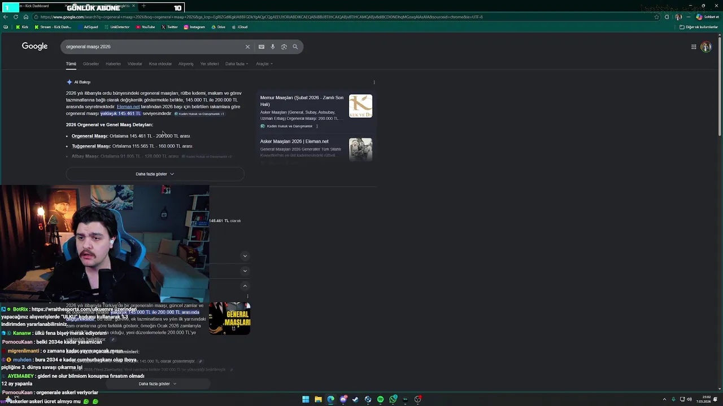Open the browser profile avatar
Viewport: 723px width, 406px height.
(678, 17)
